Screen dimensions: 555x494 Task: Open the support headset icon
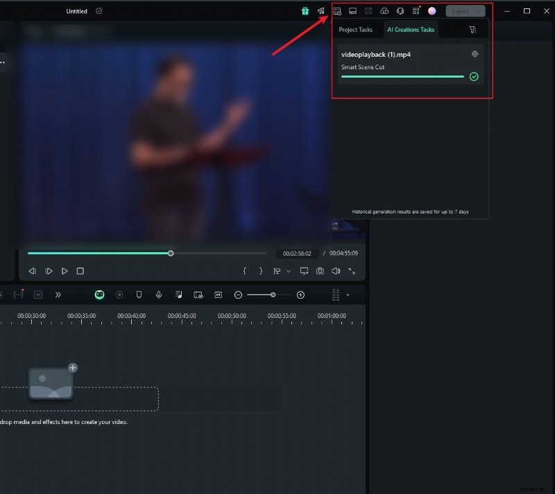click(400, 11)
